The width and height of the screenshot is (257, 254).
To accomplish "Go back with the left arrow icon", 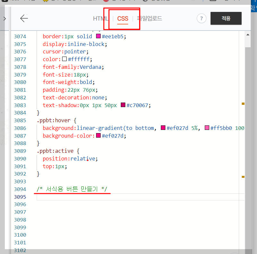I will (24, 18).
